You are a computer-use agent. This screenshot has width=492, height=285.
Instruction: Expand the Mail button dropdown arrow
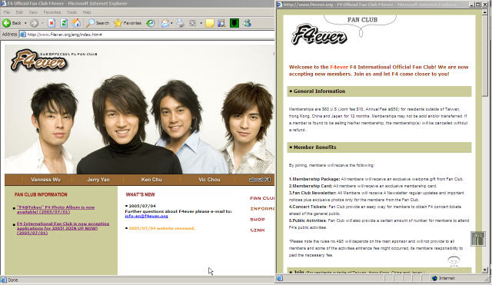[x=171, y=23]
